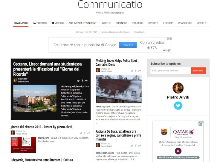Click share arrow on Ceccano Liceo headline

point(86,81)
